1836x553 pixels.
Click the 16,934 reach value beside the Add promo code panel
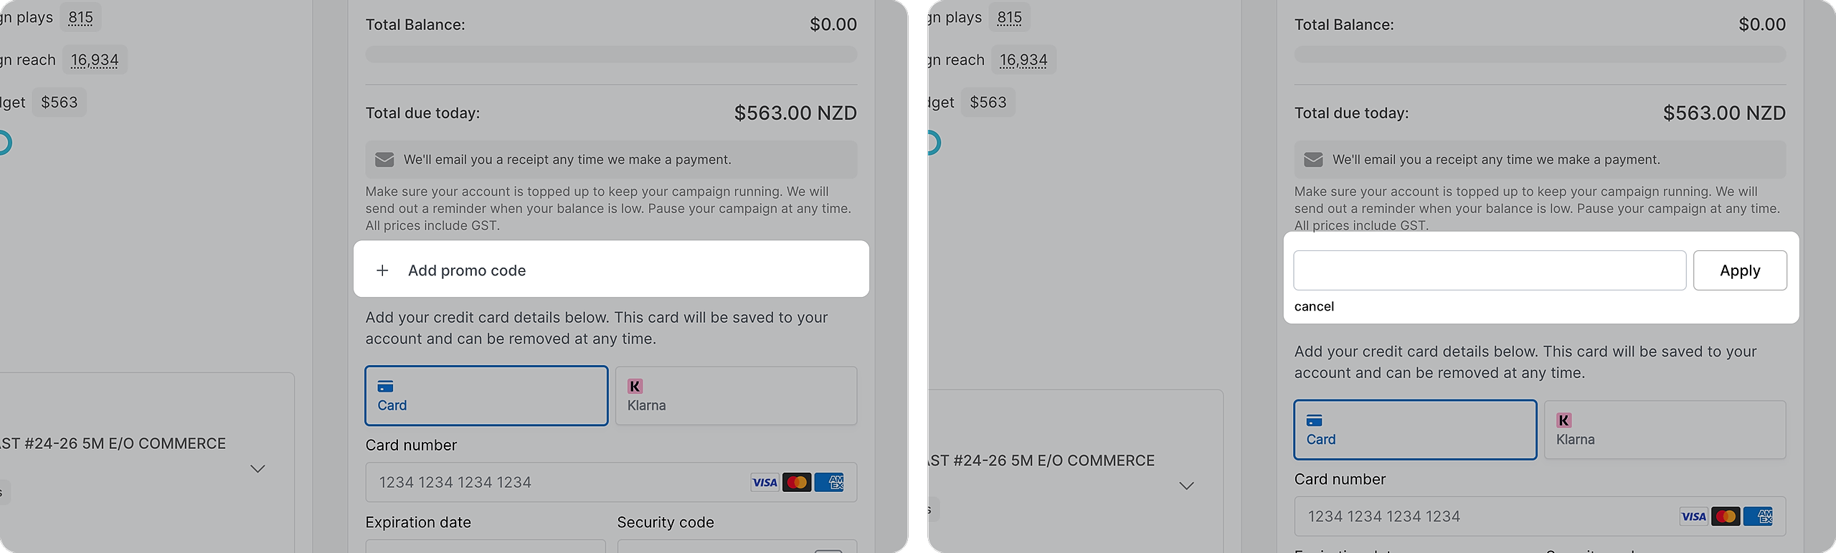[95, 60]
